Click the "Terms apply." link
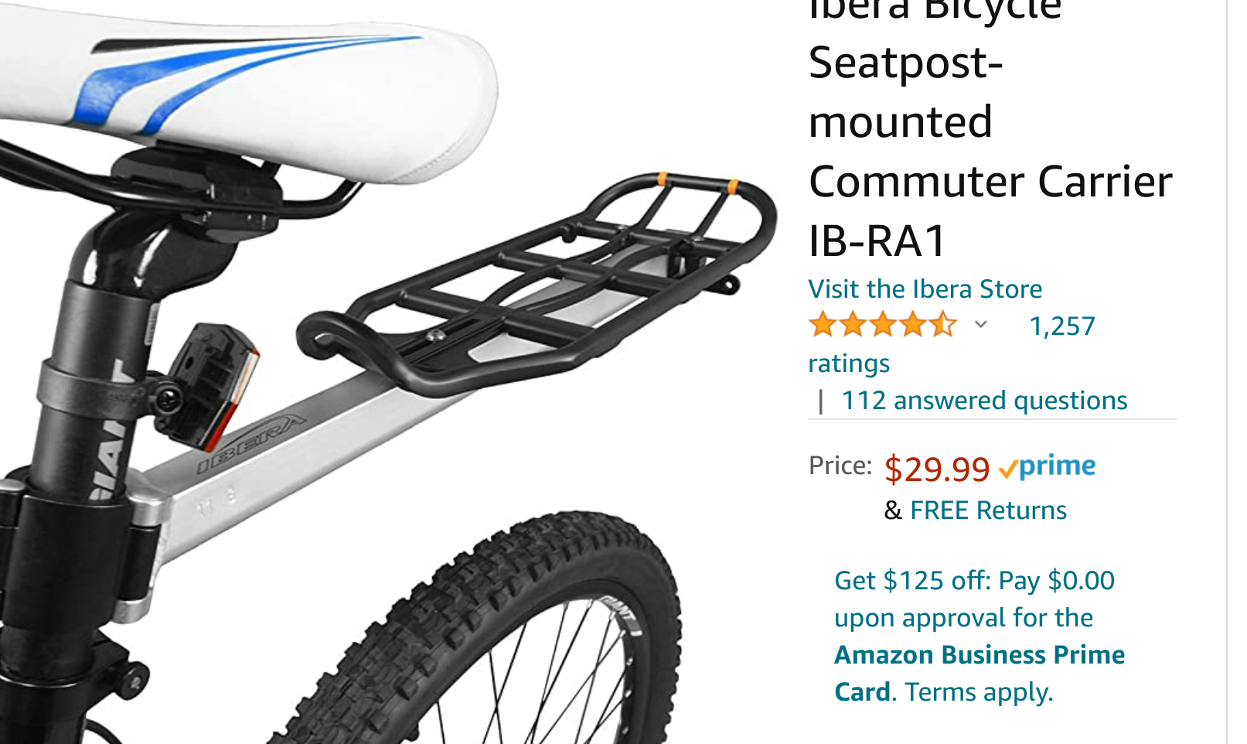This screenshot has height=744, width=1247. click(979, 692)
